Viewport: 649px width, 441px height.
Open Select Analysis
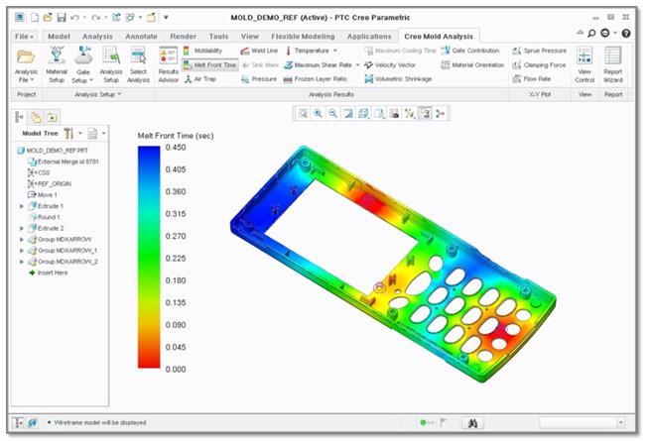(138, 64)
